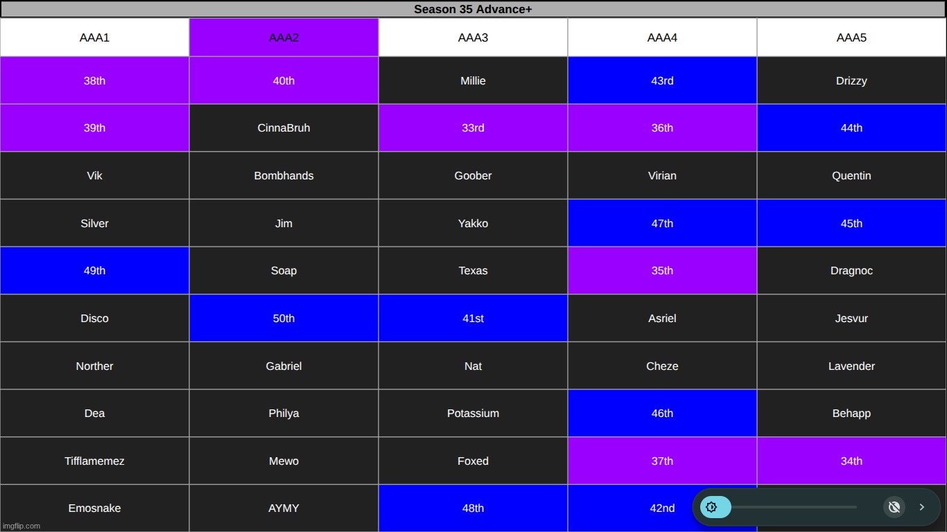The width and height of the screenshot is (947, 532).
Task: Click the imgflip.com watermark
Action: click(21, 526)
